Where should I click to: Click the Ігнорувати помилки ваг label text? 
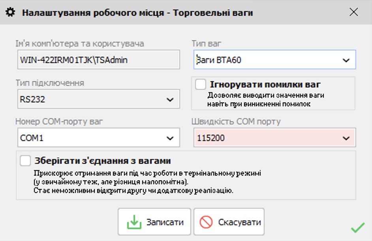point(265,84)
